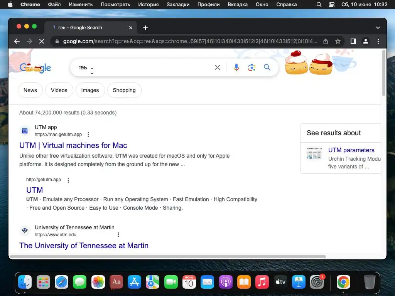395x296 pixels.
Task: Open the Профили menu
Action: 209,5
